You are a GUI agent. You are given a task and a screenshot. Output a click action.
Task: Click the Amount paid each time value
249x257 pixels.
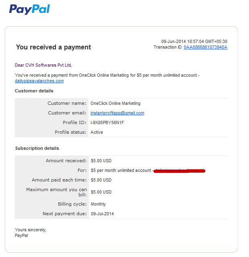[x=101, y=180]
